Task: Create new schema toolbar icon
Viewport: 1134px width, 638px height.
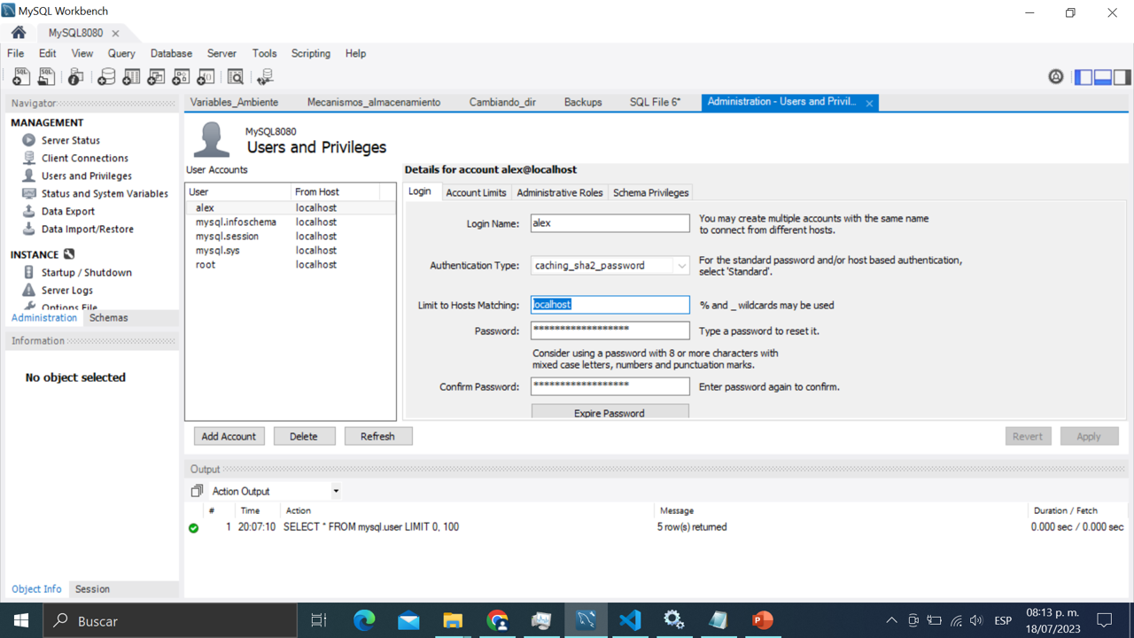Action: click(106, 77)
